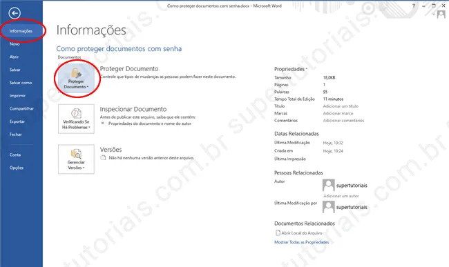Screen dimensions: 449x267
Task: Click the 11 minutos editing time value
Action: pos(333,99)
